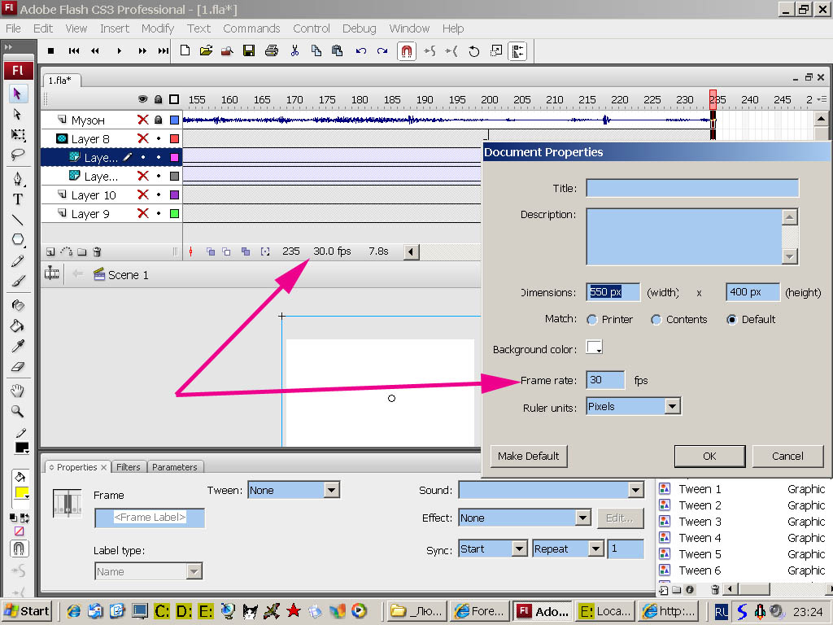Open the Effect dropdown

pyautogui.click(x=582, y=518)
